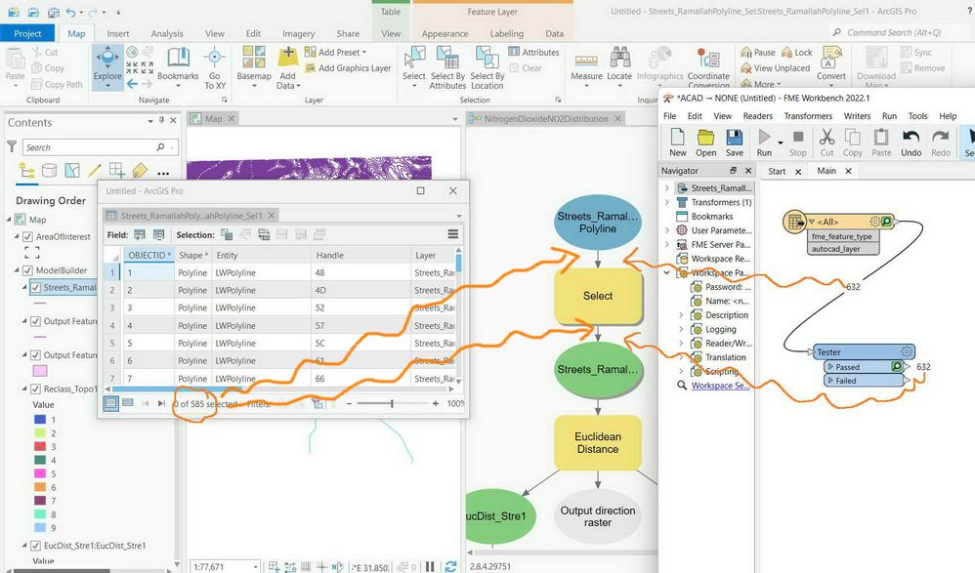Expand Transformers (1) in FME Navigator
Screen dimensions: 975x573
pyautogui.click(x=667, y=202)
